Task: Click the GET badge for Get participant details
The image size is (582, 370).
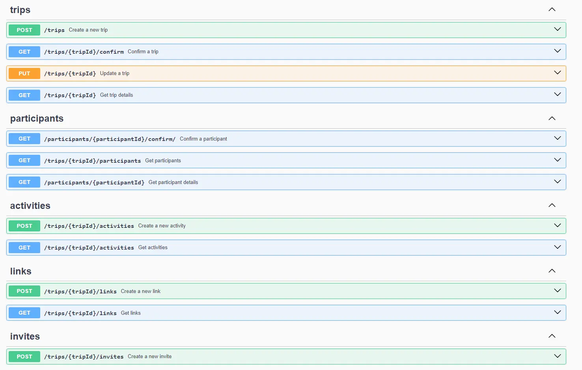Action: pos(24,182)
